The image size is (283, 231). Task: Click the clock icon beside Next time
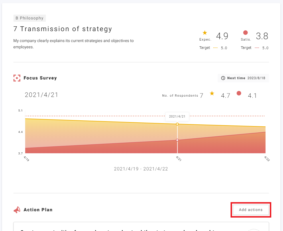[223, 78]
